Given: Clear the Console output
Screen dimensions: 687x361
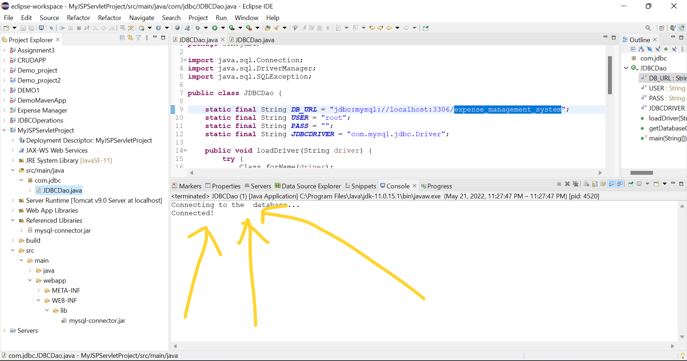Looking at the screenshot, I should [586, 184].
